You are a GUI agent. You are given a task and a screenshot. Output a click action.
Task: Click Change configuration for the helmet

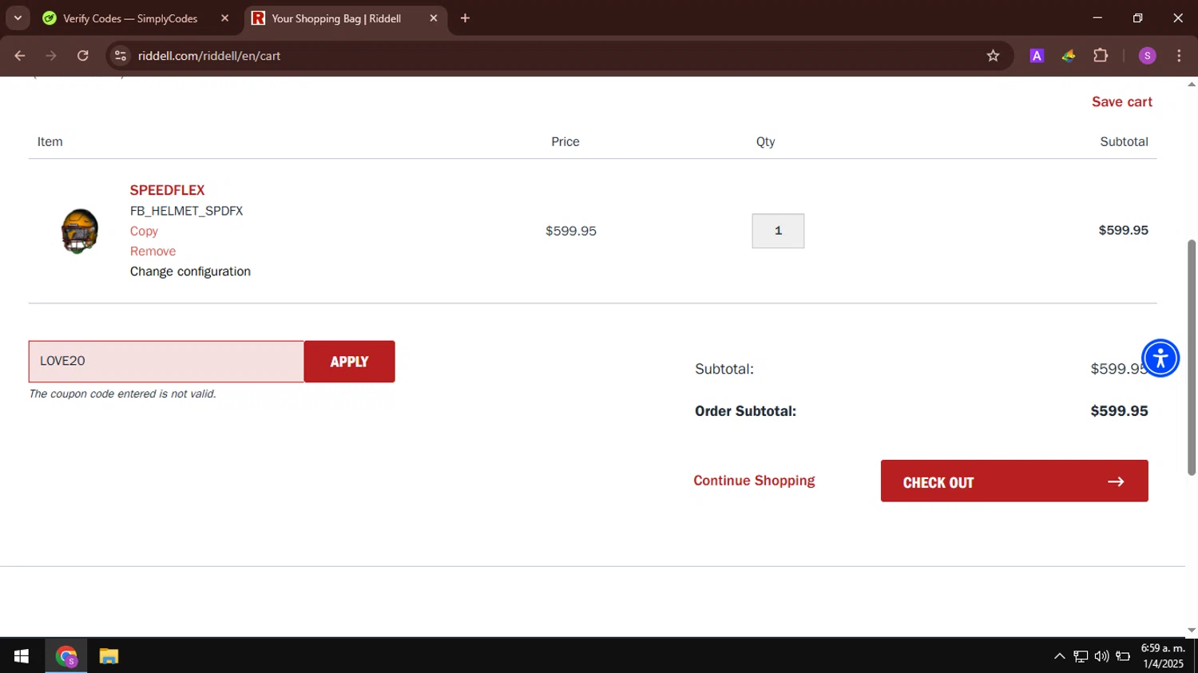pos(190,271)
